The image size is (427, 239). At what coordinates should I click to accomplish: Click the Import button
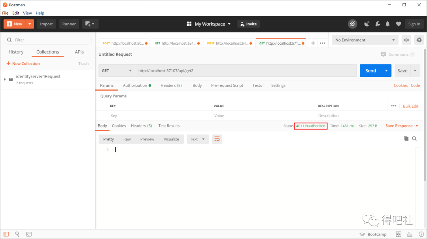(46, 24)
